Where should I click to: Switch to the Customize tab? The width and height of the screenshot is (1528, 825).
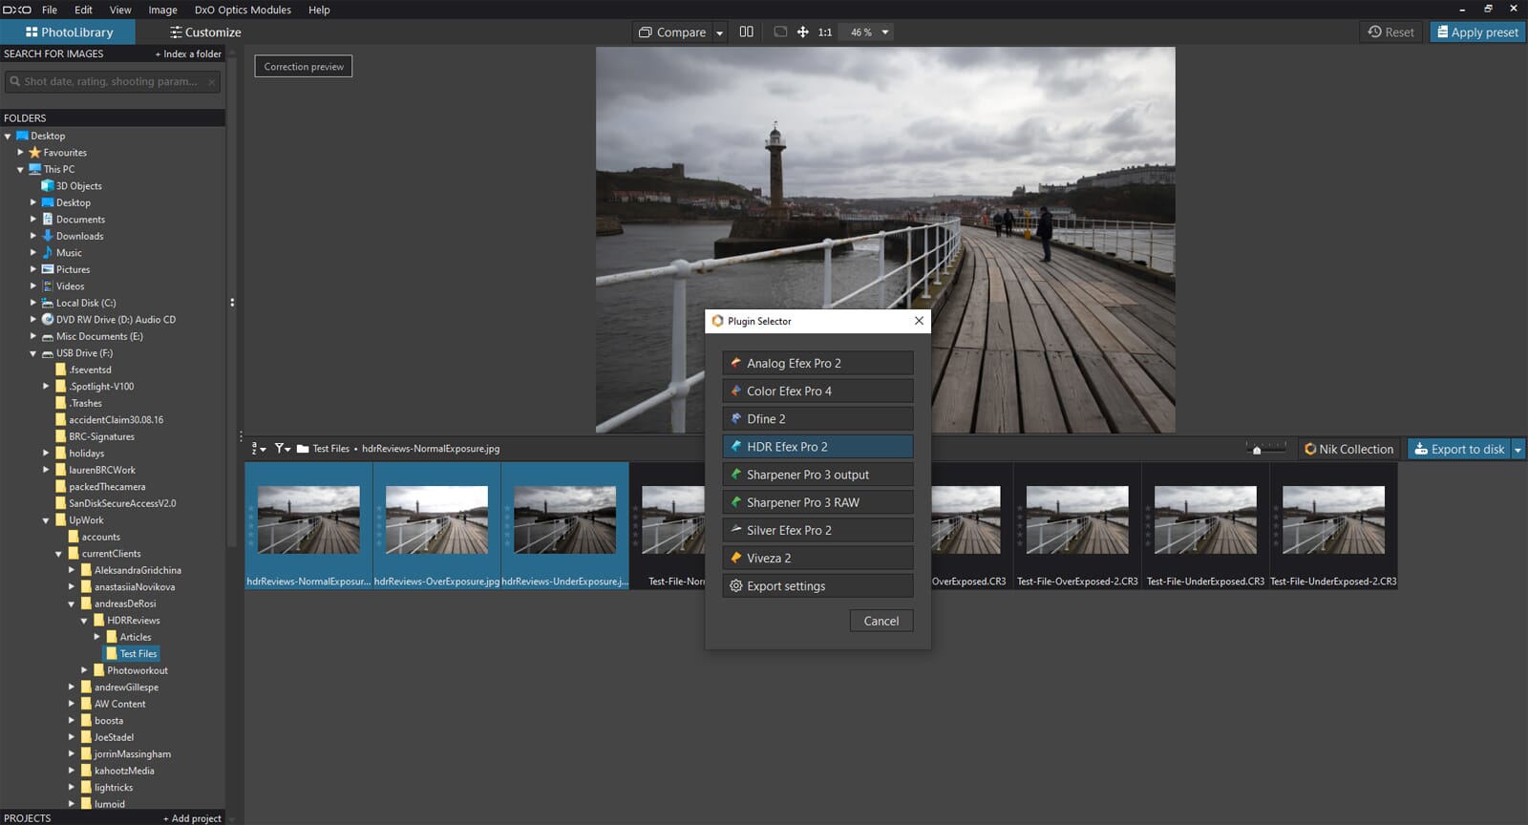(205, 32)
